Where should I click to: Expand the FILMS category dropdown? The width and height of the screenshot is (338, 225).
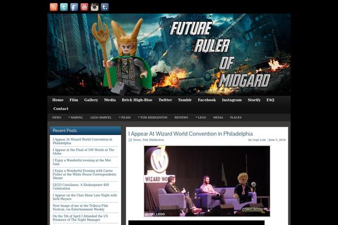(124, 118)
